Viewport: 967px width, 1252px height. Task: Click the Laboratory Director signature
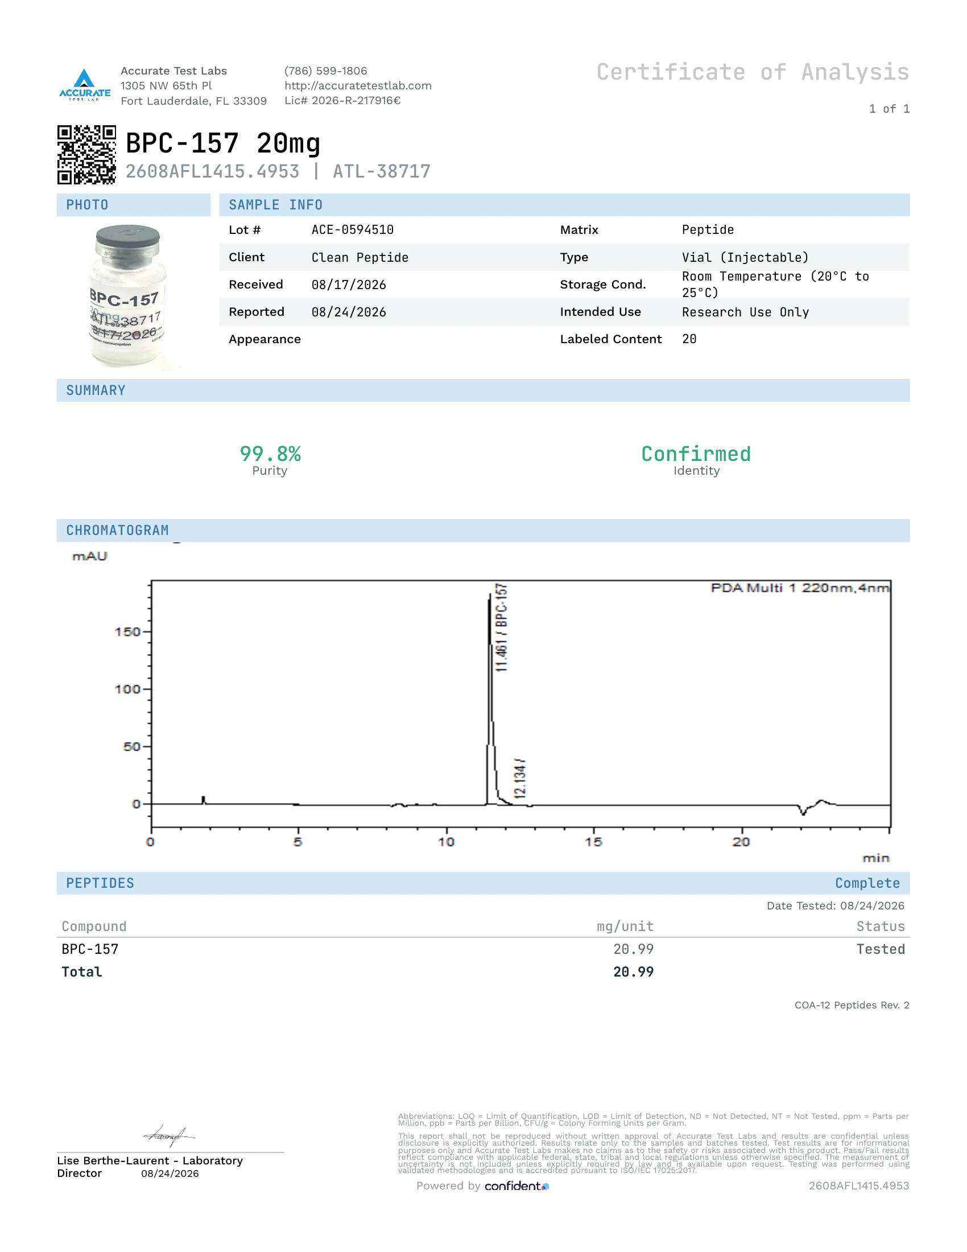(x=169, y=1135)
